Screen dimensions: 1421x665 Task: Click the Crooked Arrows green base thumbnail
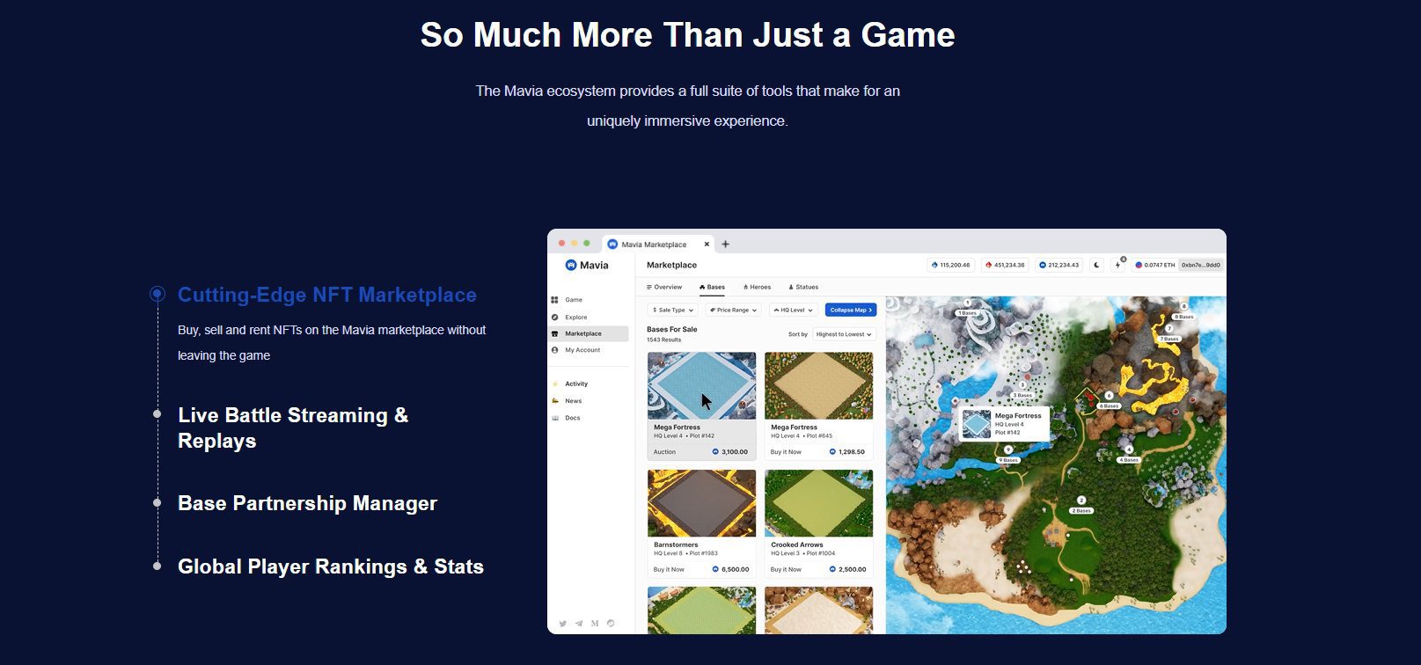coord(819,503)
